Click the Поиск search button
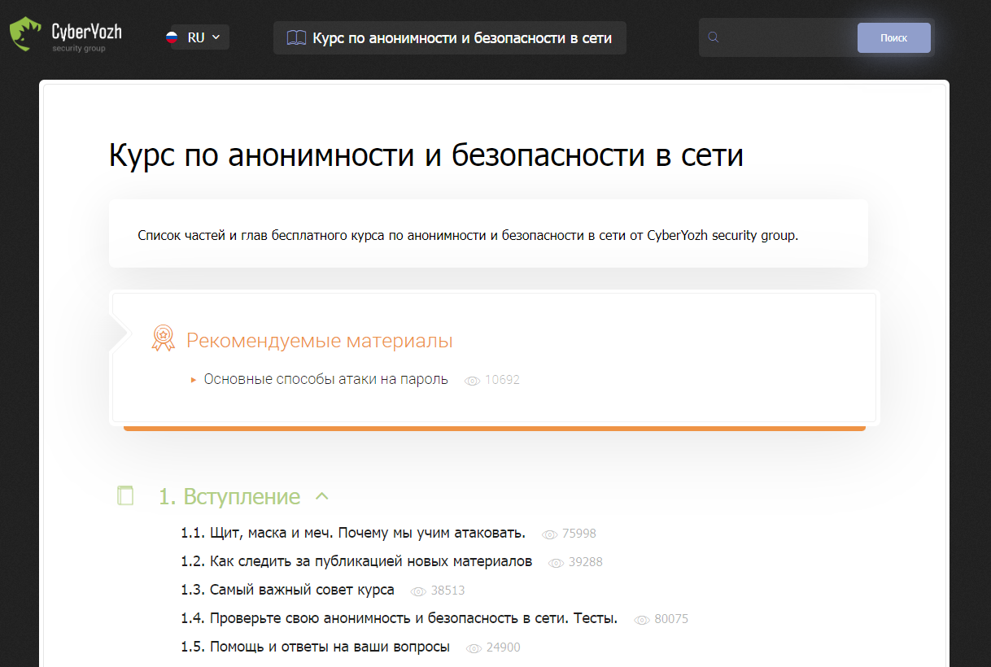Screen dimensions: 991x667 point(893,37)
